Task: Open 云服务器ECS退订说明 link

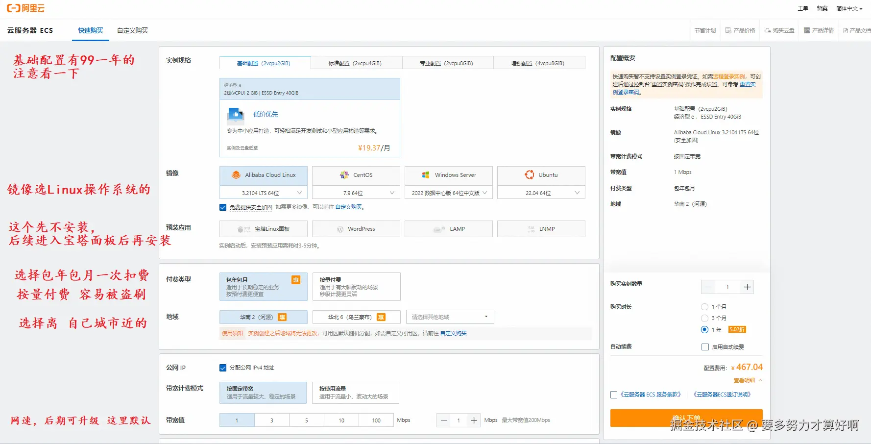Action: 722,395
